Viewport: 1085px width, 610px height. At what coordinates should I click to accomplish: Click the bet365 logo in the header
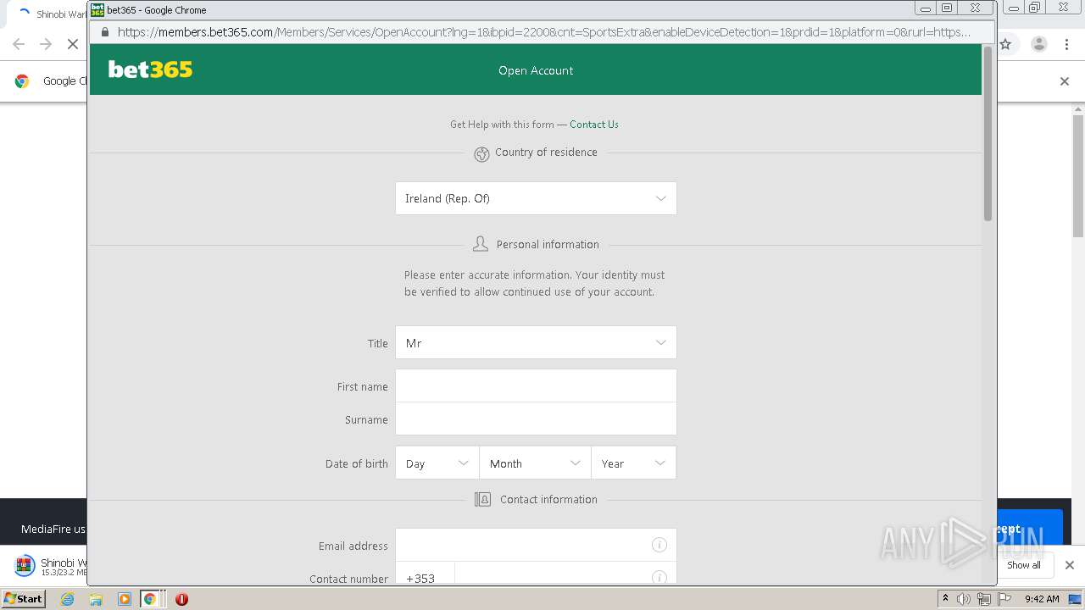[x=150, y=69]
